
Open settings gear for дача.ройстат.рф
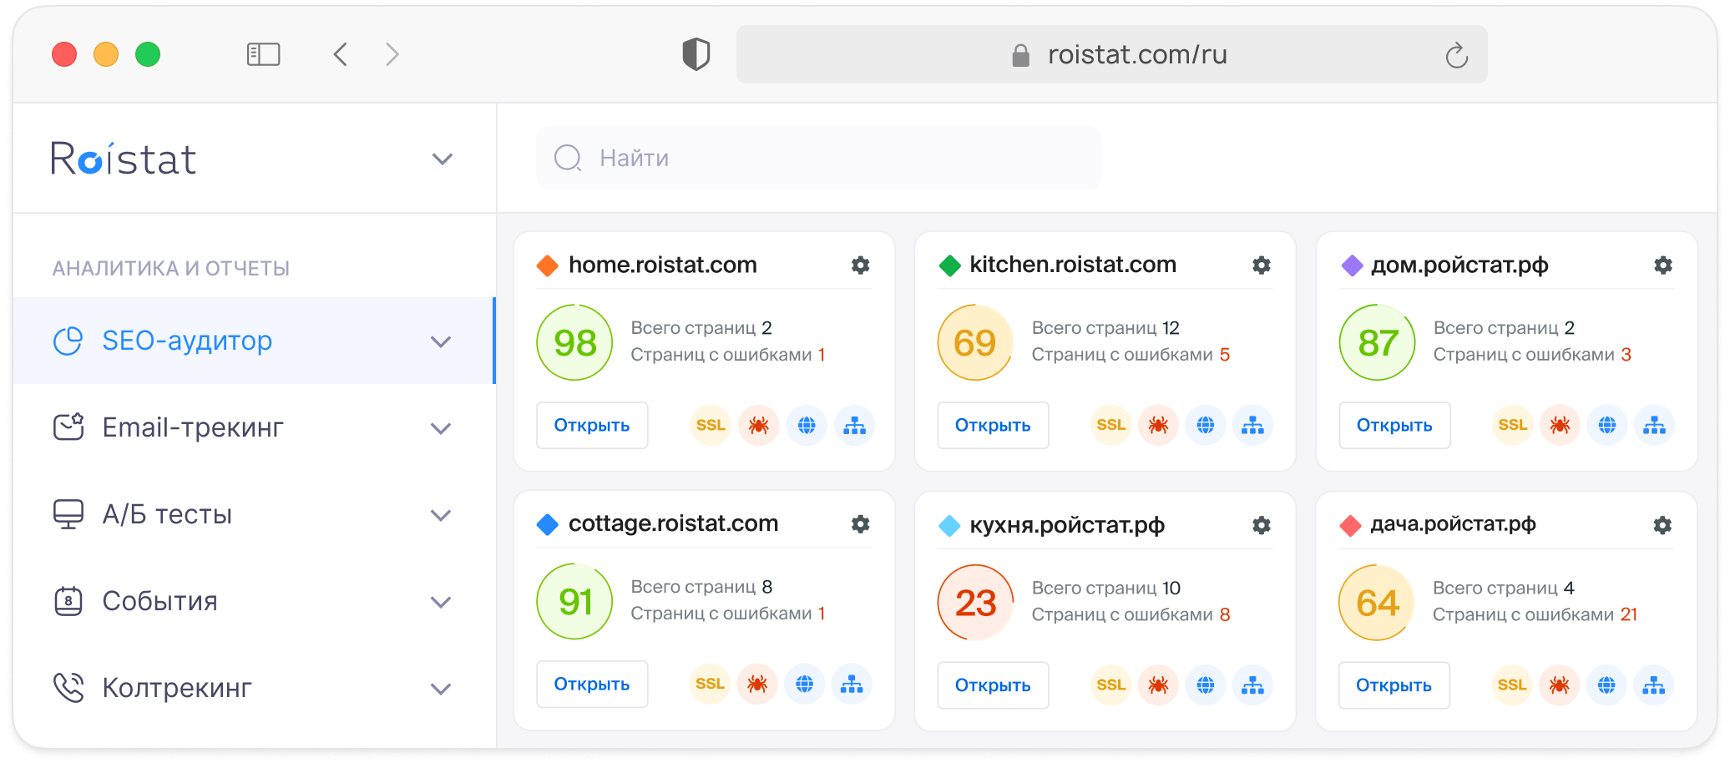1662,525
